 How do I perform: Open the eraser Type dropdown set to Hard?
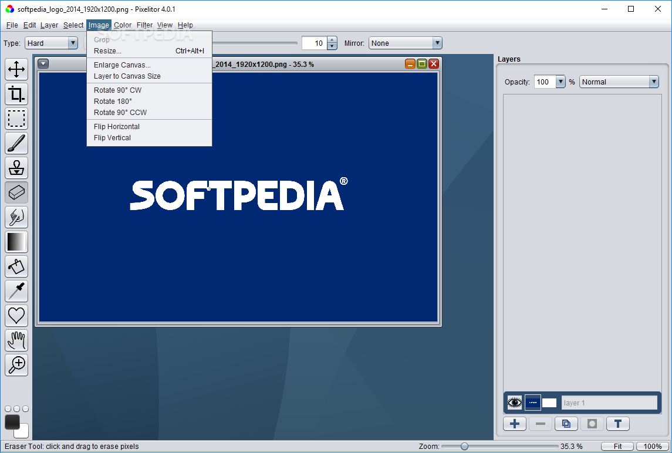[x=51, y=43]
